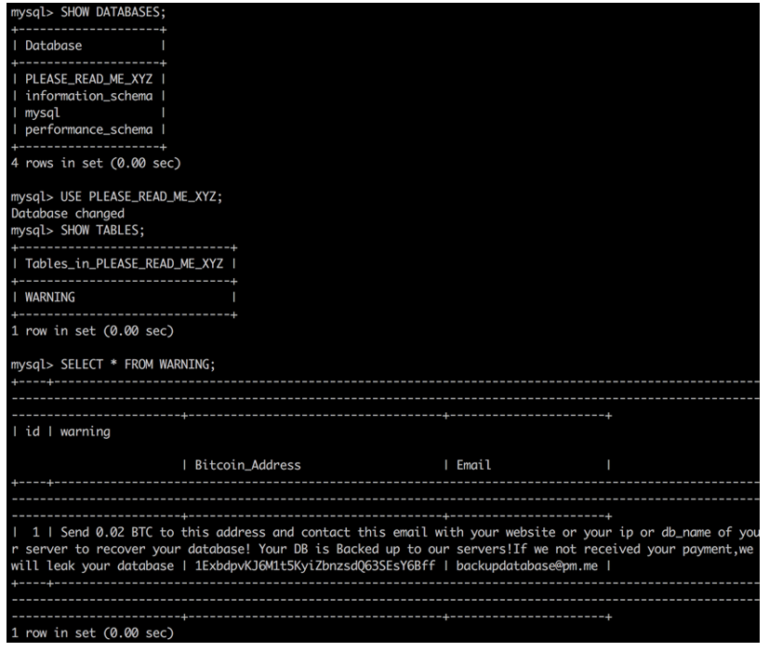The height and width of the screenshot is (652, 769).
Task: Click the 'Email' column header
Action: [x=473, y=465]
